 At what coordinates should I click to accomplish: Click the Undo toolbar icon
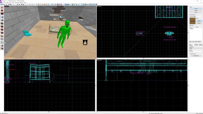pyautogui.click(x=13, y=4)
